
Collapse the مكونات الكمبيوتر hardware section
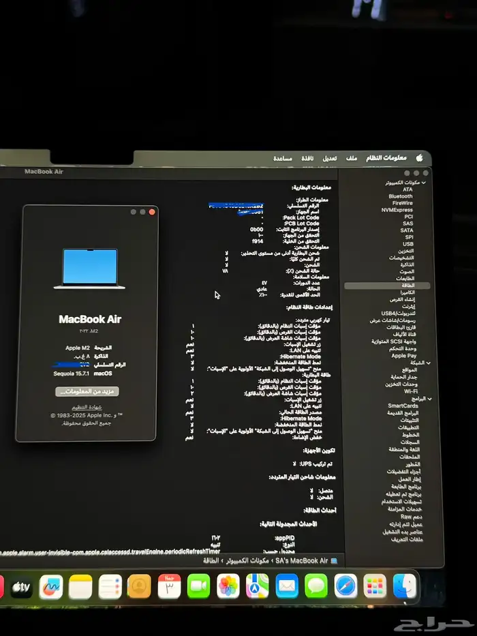(425, 183)
